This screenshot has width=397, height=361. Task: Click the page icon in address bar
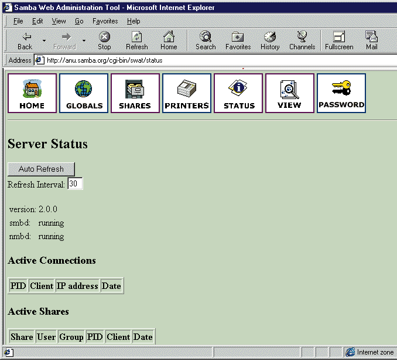click(x=39, y=60)
